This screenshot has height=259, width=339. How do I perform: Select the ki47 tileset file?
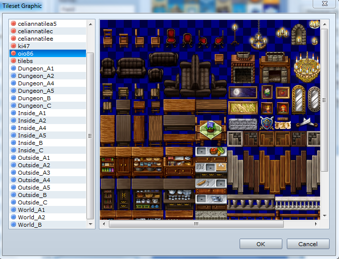point(48,46)
